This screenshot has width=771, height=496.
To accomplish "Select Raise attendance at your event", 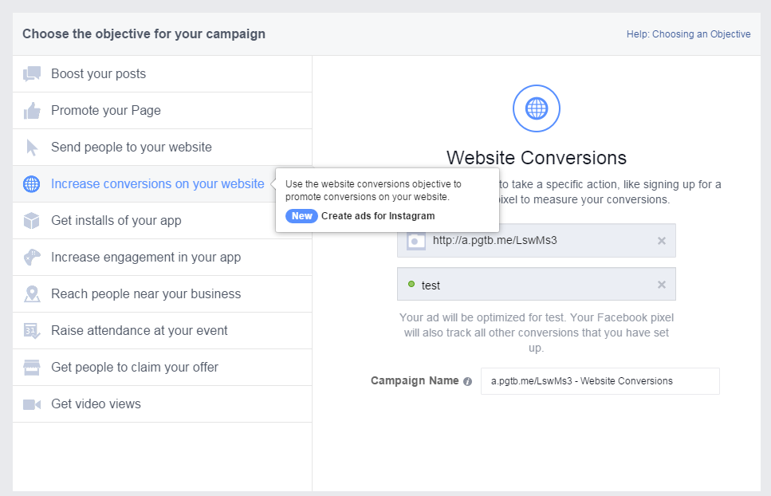I will pos(140,331).
